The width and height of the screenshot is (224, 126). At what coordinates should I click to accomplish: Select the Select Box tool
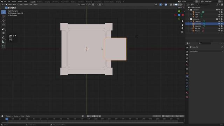tap(3, 12)
